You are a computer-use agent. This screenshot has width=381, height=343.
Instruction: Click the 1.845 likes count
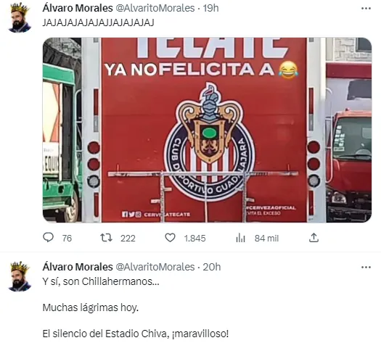click(195, 239)
